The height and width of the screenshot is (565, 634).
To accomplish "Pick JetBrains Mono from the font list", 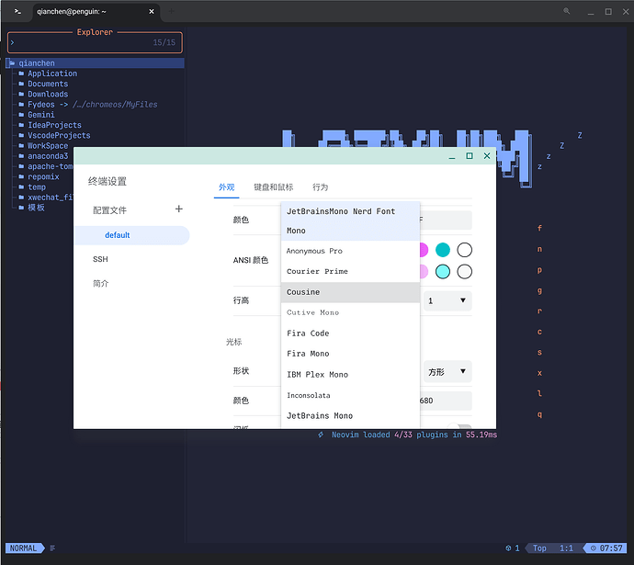I will (x=319, y=416).
